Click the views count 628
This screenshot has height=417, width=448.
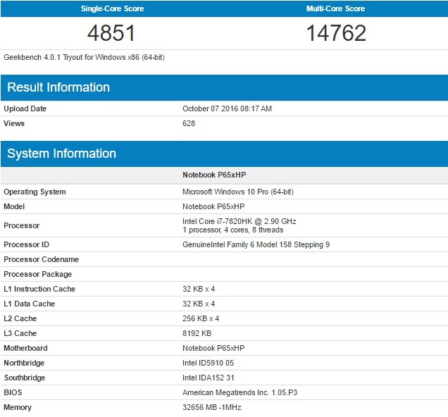(189, 123)
